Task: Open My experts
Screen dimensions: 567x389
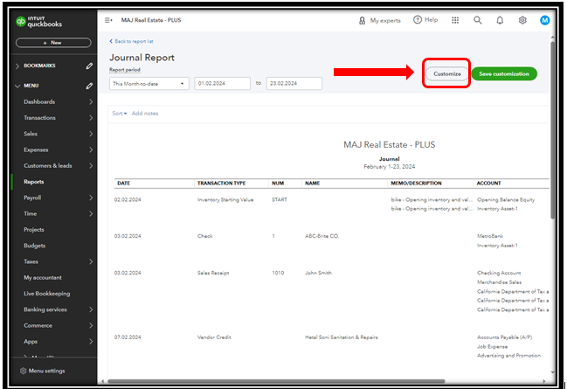Action: click(380, 21)
